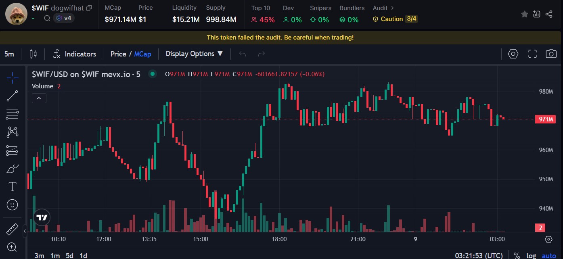Click the 971M price axis label

[546, 119]
